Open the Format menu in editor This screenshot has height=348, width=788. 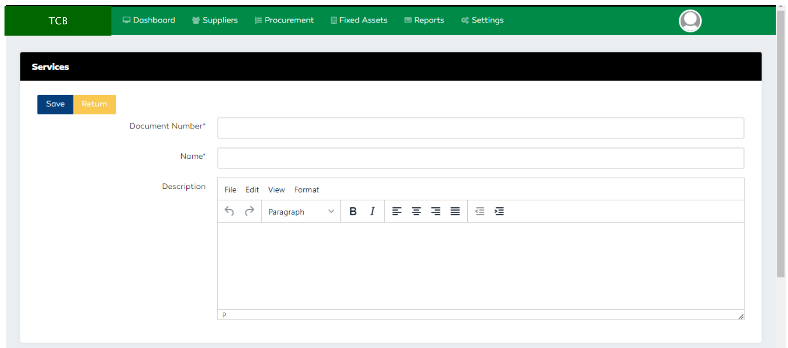(307, 190)
